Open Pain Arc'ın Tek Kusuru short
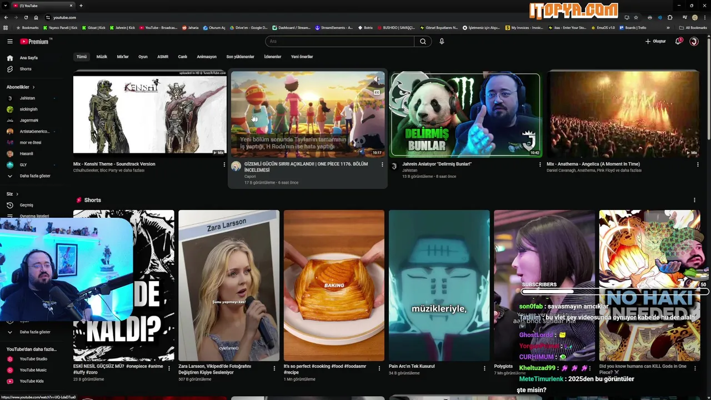711x400 pixels. click(439, 286)
